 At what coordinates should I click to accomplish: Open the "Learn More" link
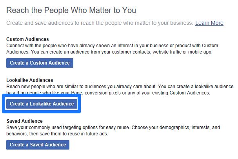point(209,23)
